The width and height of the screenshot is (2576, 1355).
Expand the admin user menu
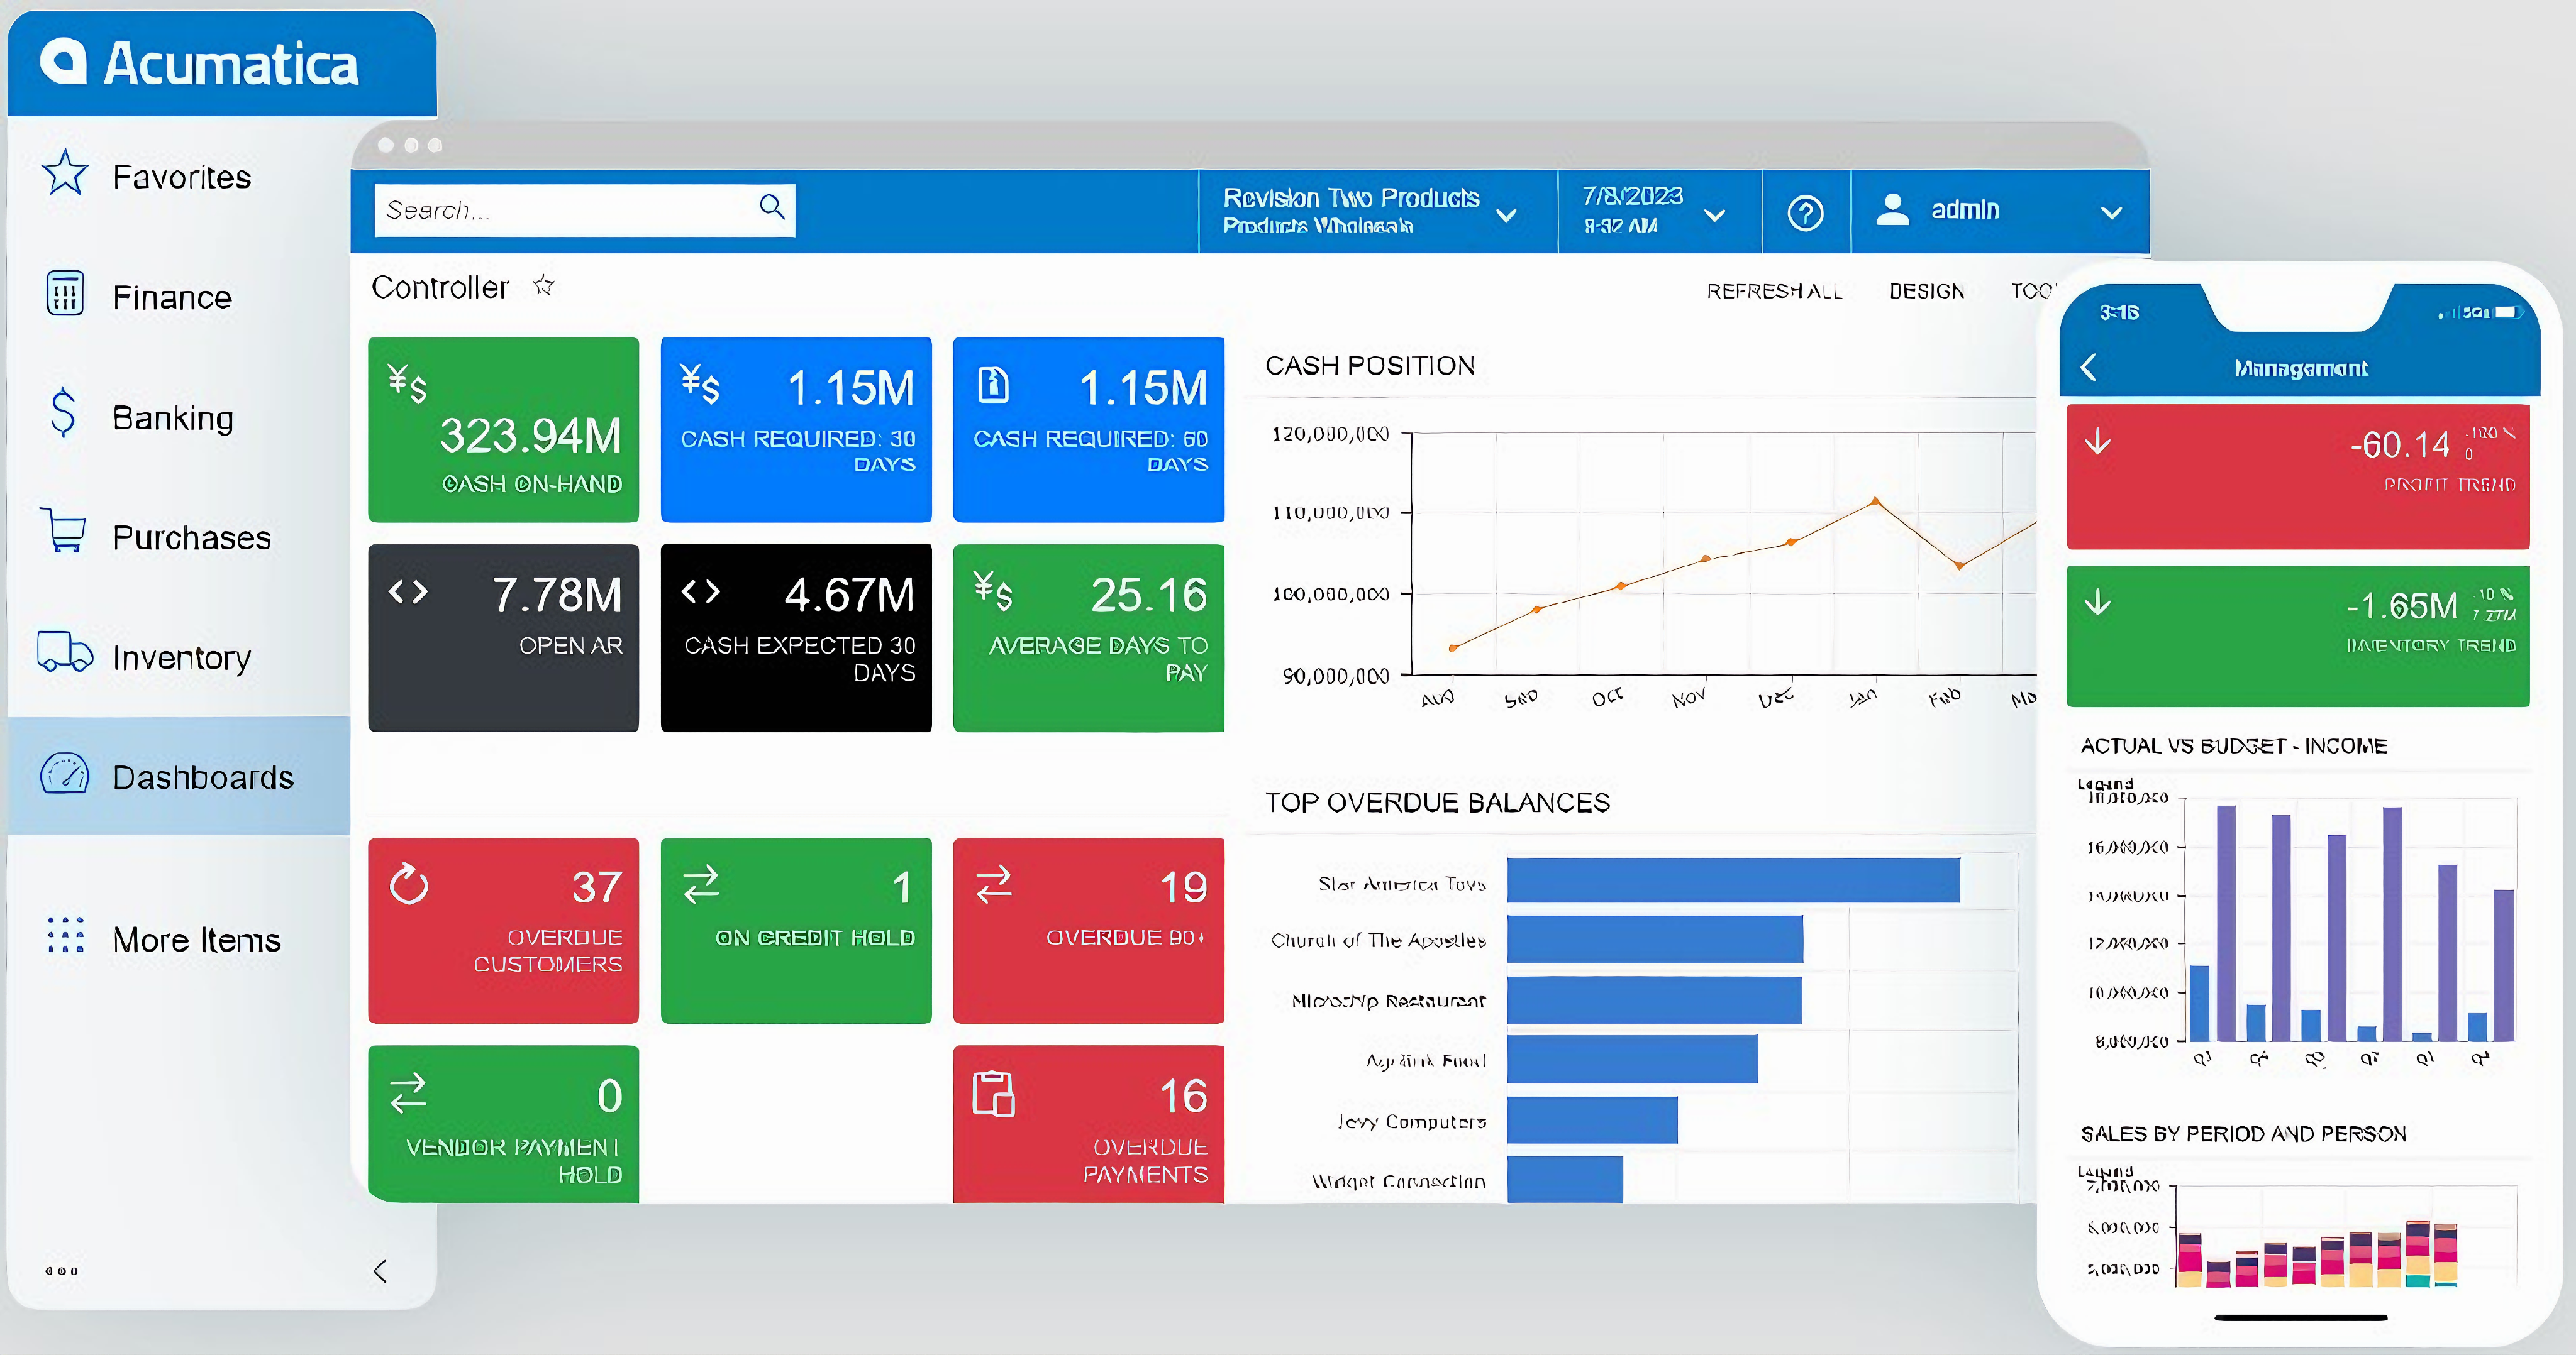(2111, 213)
